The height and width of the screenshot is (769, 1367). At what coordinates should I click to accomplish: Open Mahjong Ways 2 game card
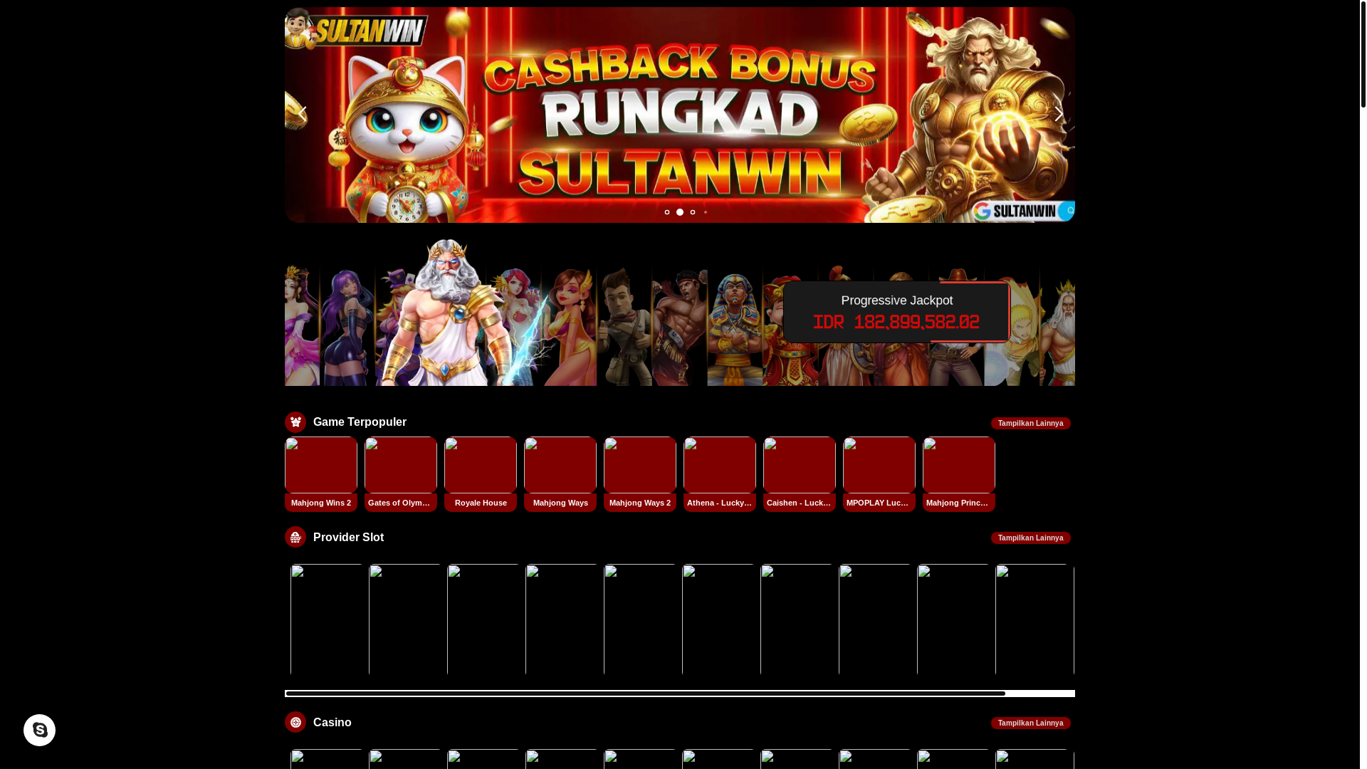coord(640,474)
